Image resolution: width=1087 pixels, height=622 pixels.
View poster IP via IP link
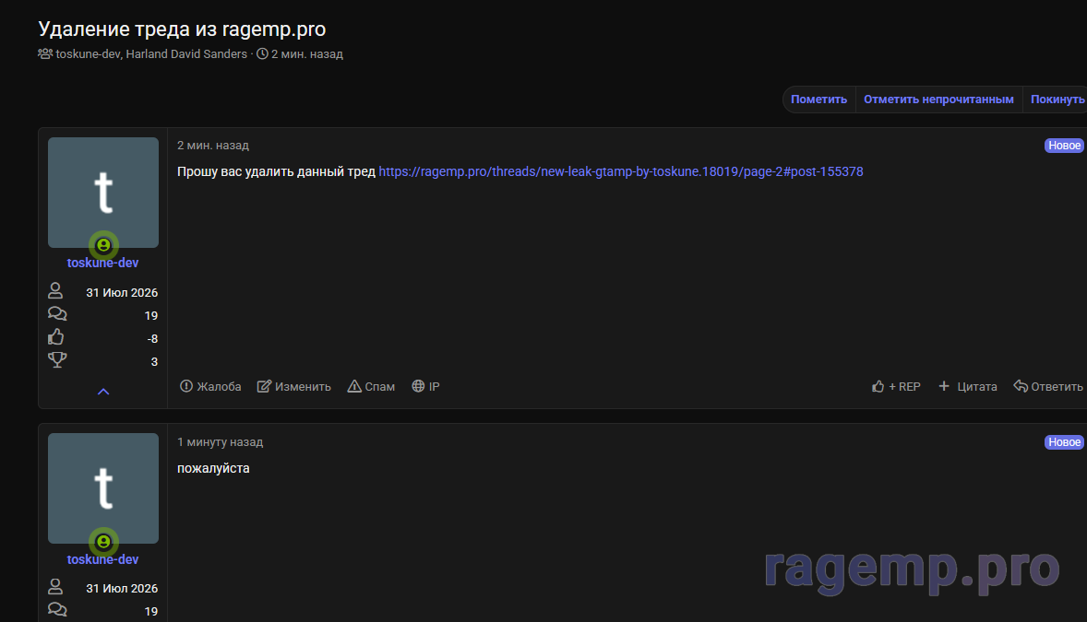click(x=425, y=386)
